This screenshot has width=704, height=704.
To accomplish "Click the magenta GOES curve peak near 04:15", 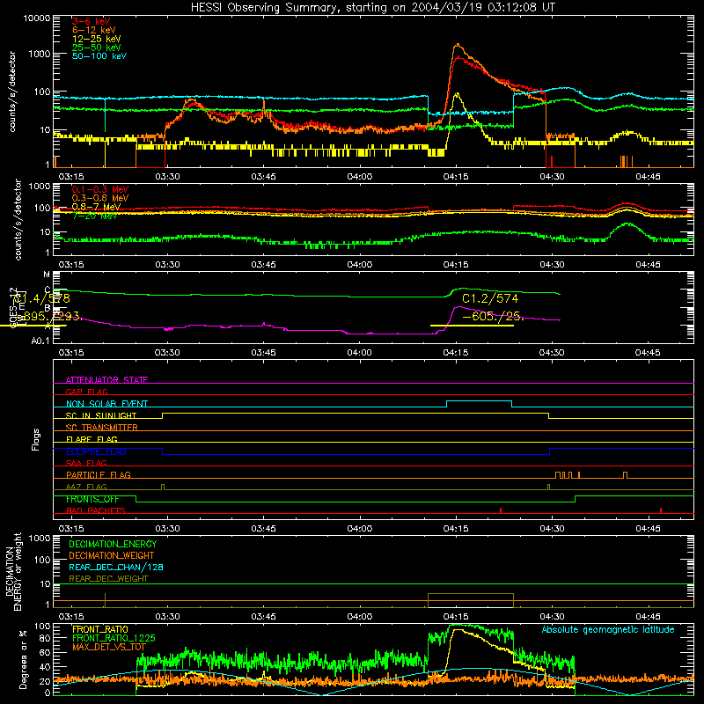I will (457, 307).
